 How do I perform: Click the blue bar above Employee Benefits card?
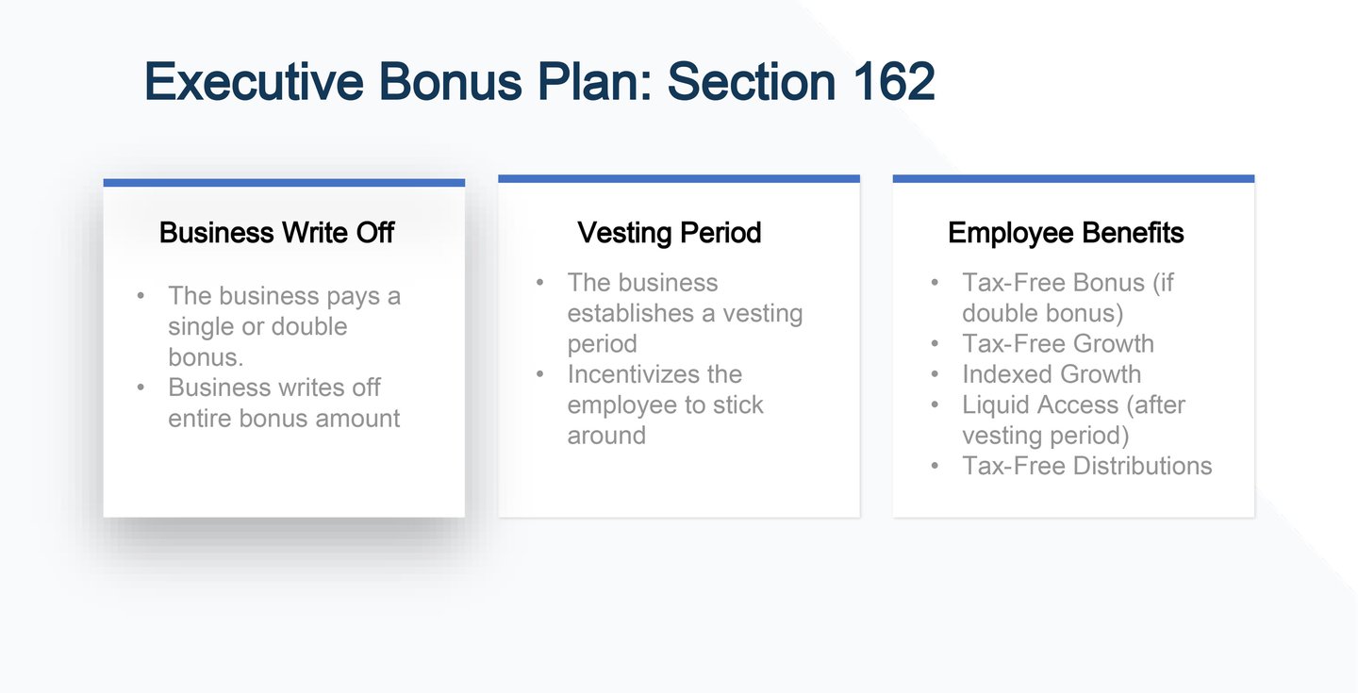pos(1073,178)
